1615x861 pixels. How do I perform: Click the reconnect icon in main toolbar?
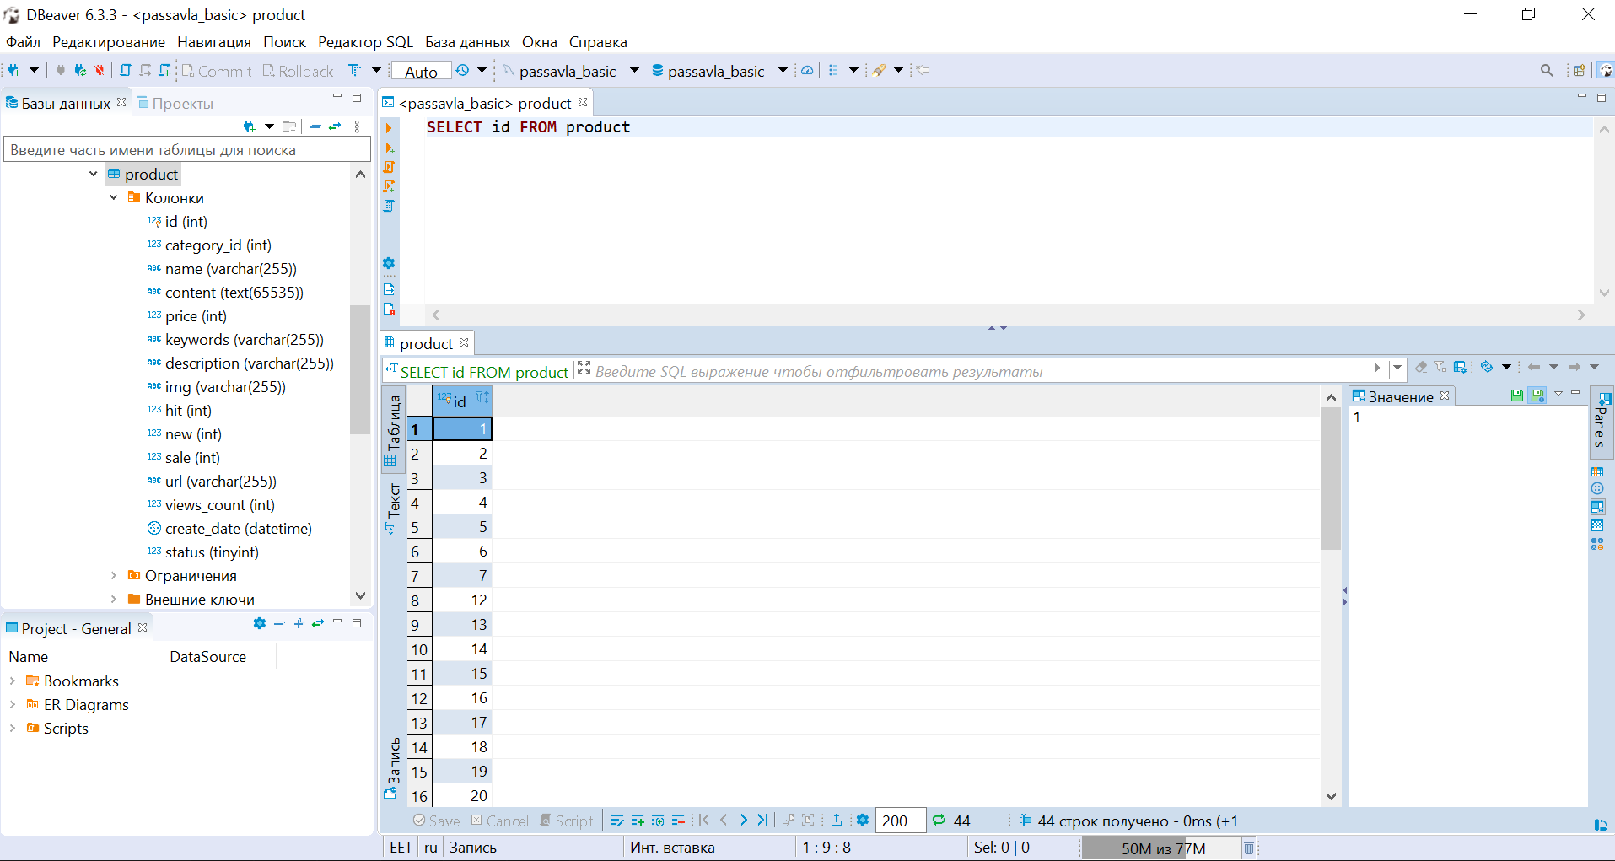pos(80,71)
